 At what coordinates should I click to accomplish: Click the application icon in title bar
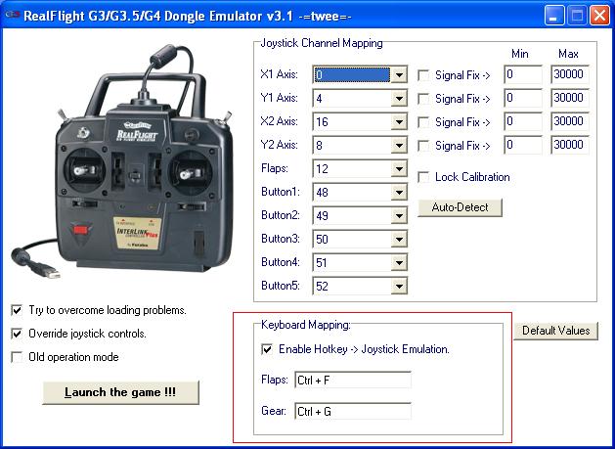12,16
